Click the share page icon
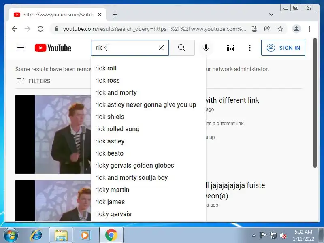The image size is (324, 243). (267, 29)
